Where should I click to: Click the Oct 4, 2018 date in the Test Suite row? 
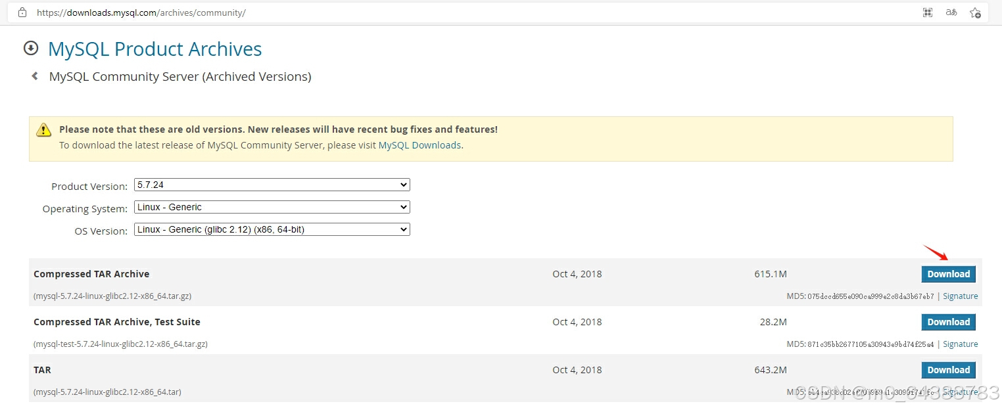click(x=577, y=322)
